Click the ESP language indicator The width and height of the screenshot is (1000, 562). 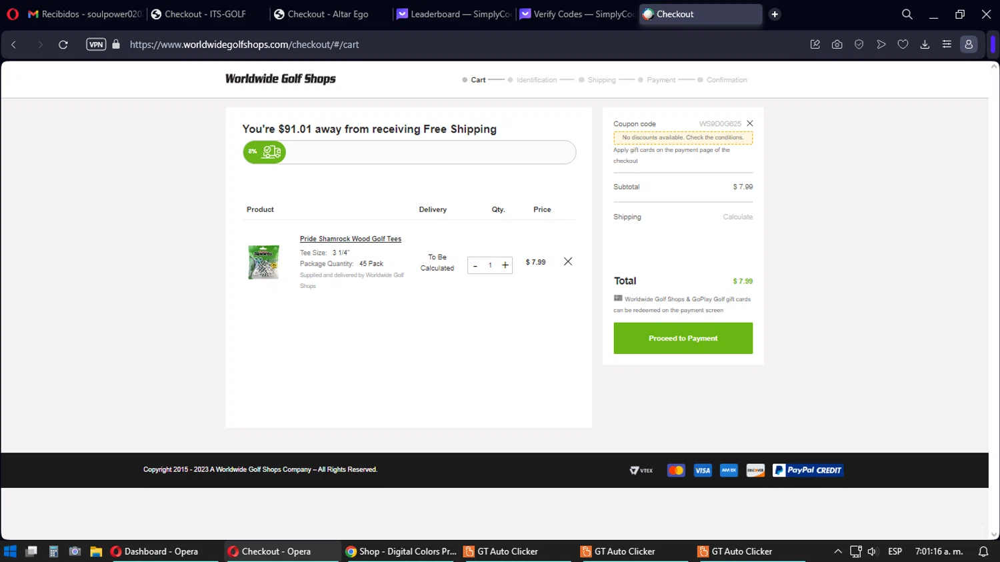click(x=895, y=551)
